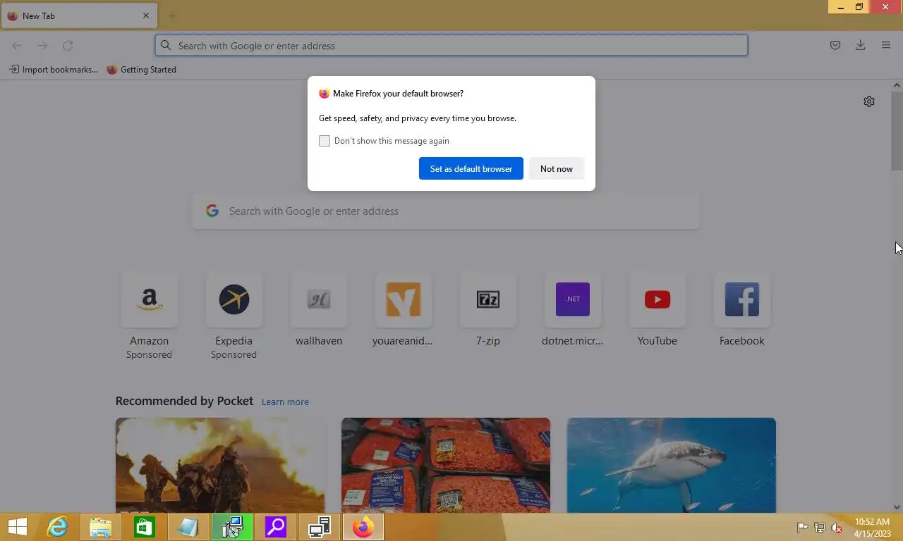903x541 pixels.
Task: Open the taskbar clock and date
Action: pos(873,528)
